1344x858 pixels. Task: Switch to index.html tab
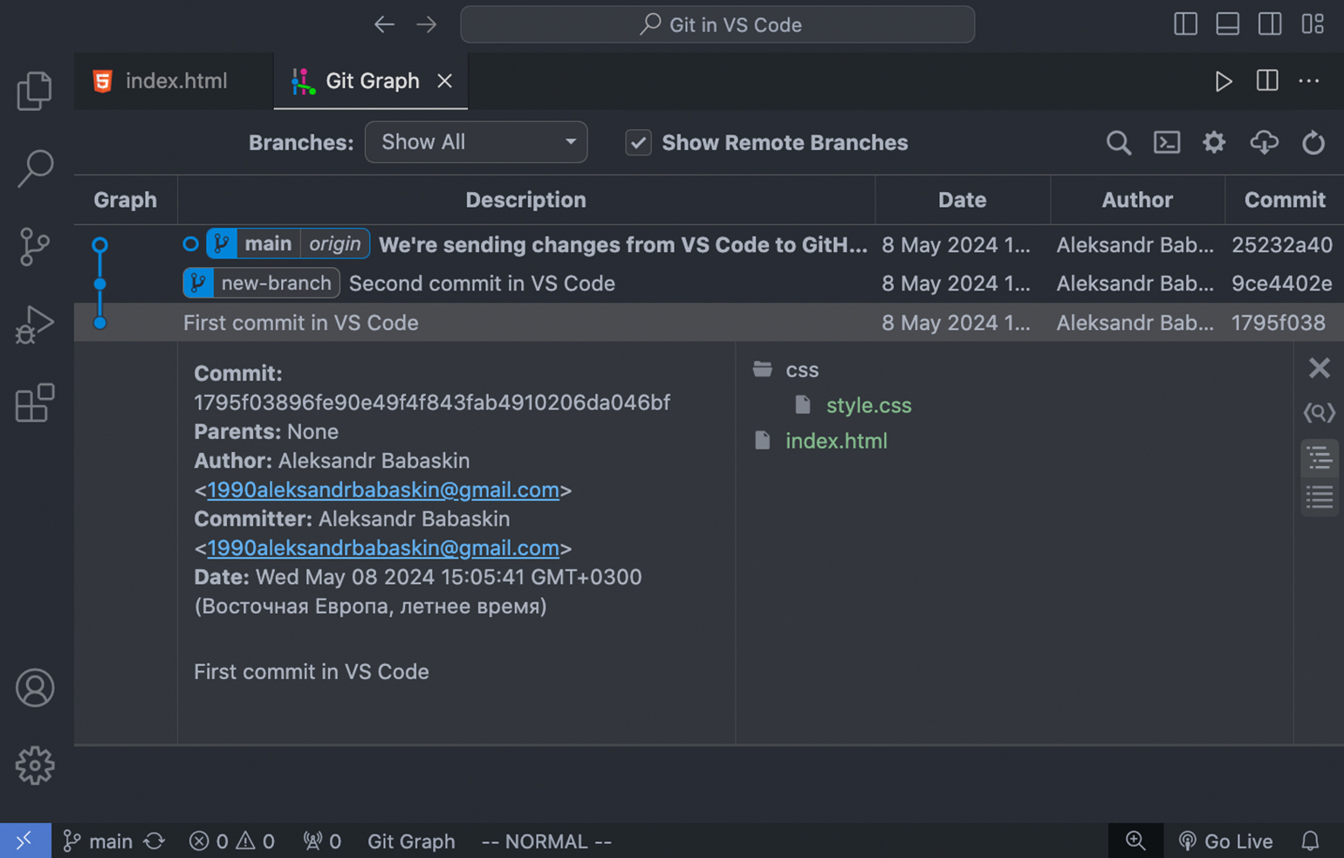pos(175,81)
